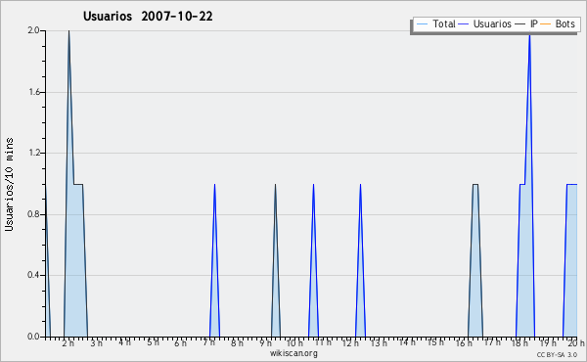Image resolution: width=587 pixels, height=362 pixels.
Task: Click the '3 h' x-axis label
Action: point(96,342)
